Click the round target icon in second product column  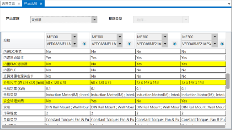(x=129, y=44)
